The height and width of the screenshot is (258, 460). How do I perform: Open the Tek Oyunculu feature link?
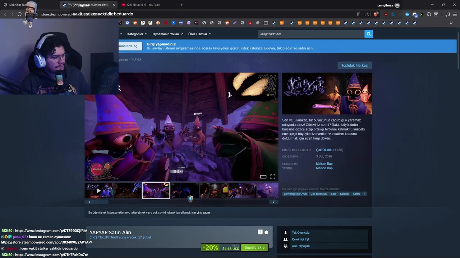[x=300, y=233]
